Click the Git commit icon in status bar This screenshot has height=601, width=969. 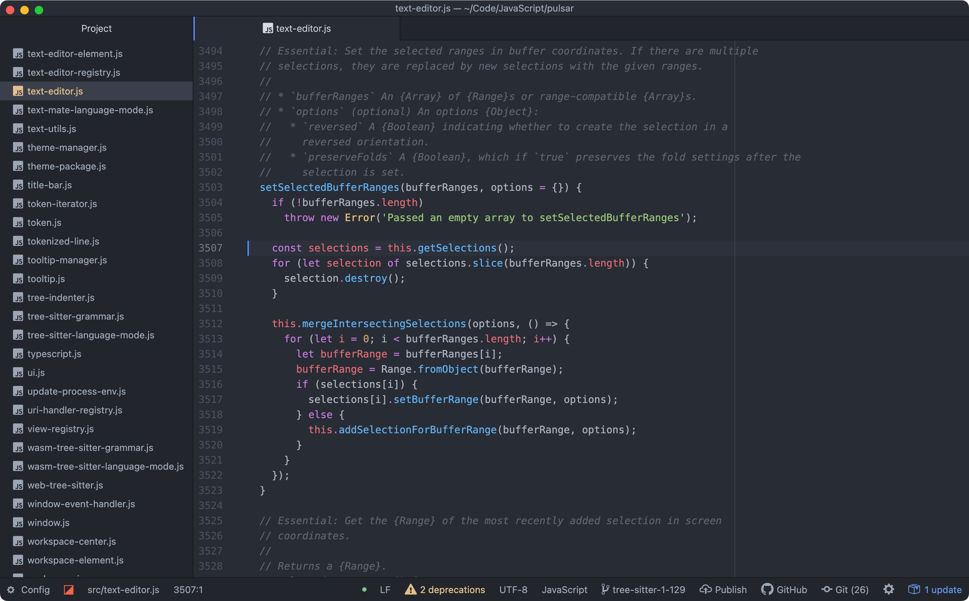tap(827, 589)
